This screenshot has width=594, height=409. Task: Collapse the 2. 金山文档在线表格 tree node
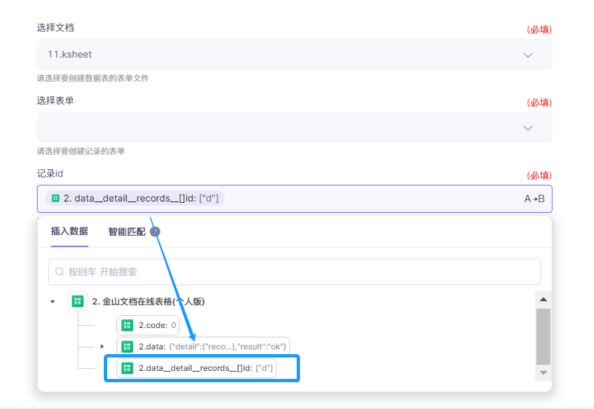coord(53,302)
